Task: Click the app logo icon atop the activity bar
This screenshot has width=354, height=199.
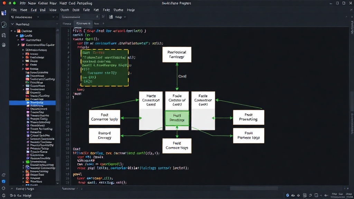Action: [3, 13]
